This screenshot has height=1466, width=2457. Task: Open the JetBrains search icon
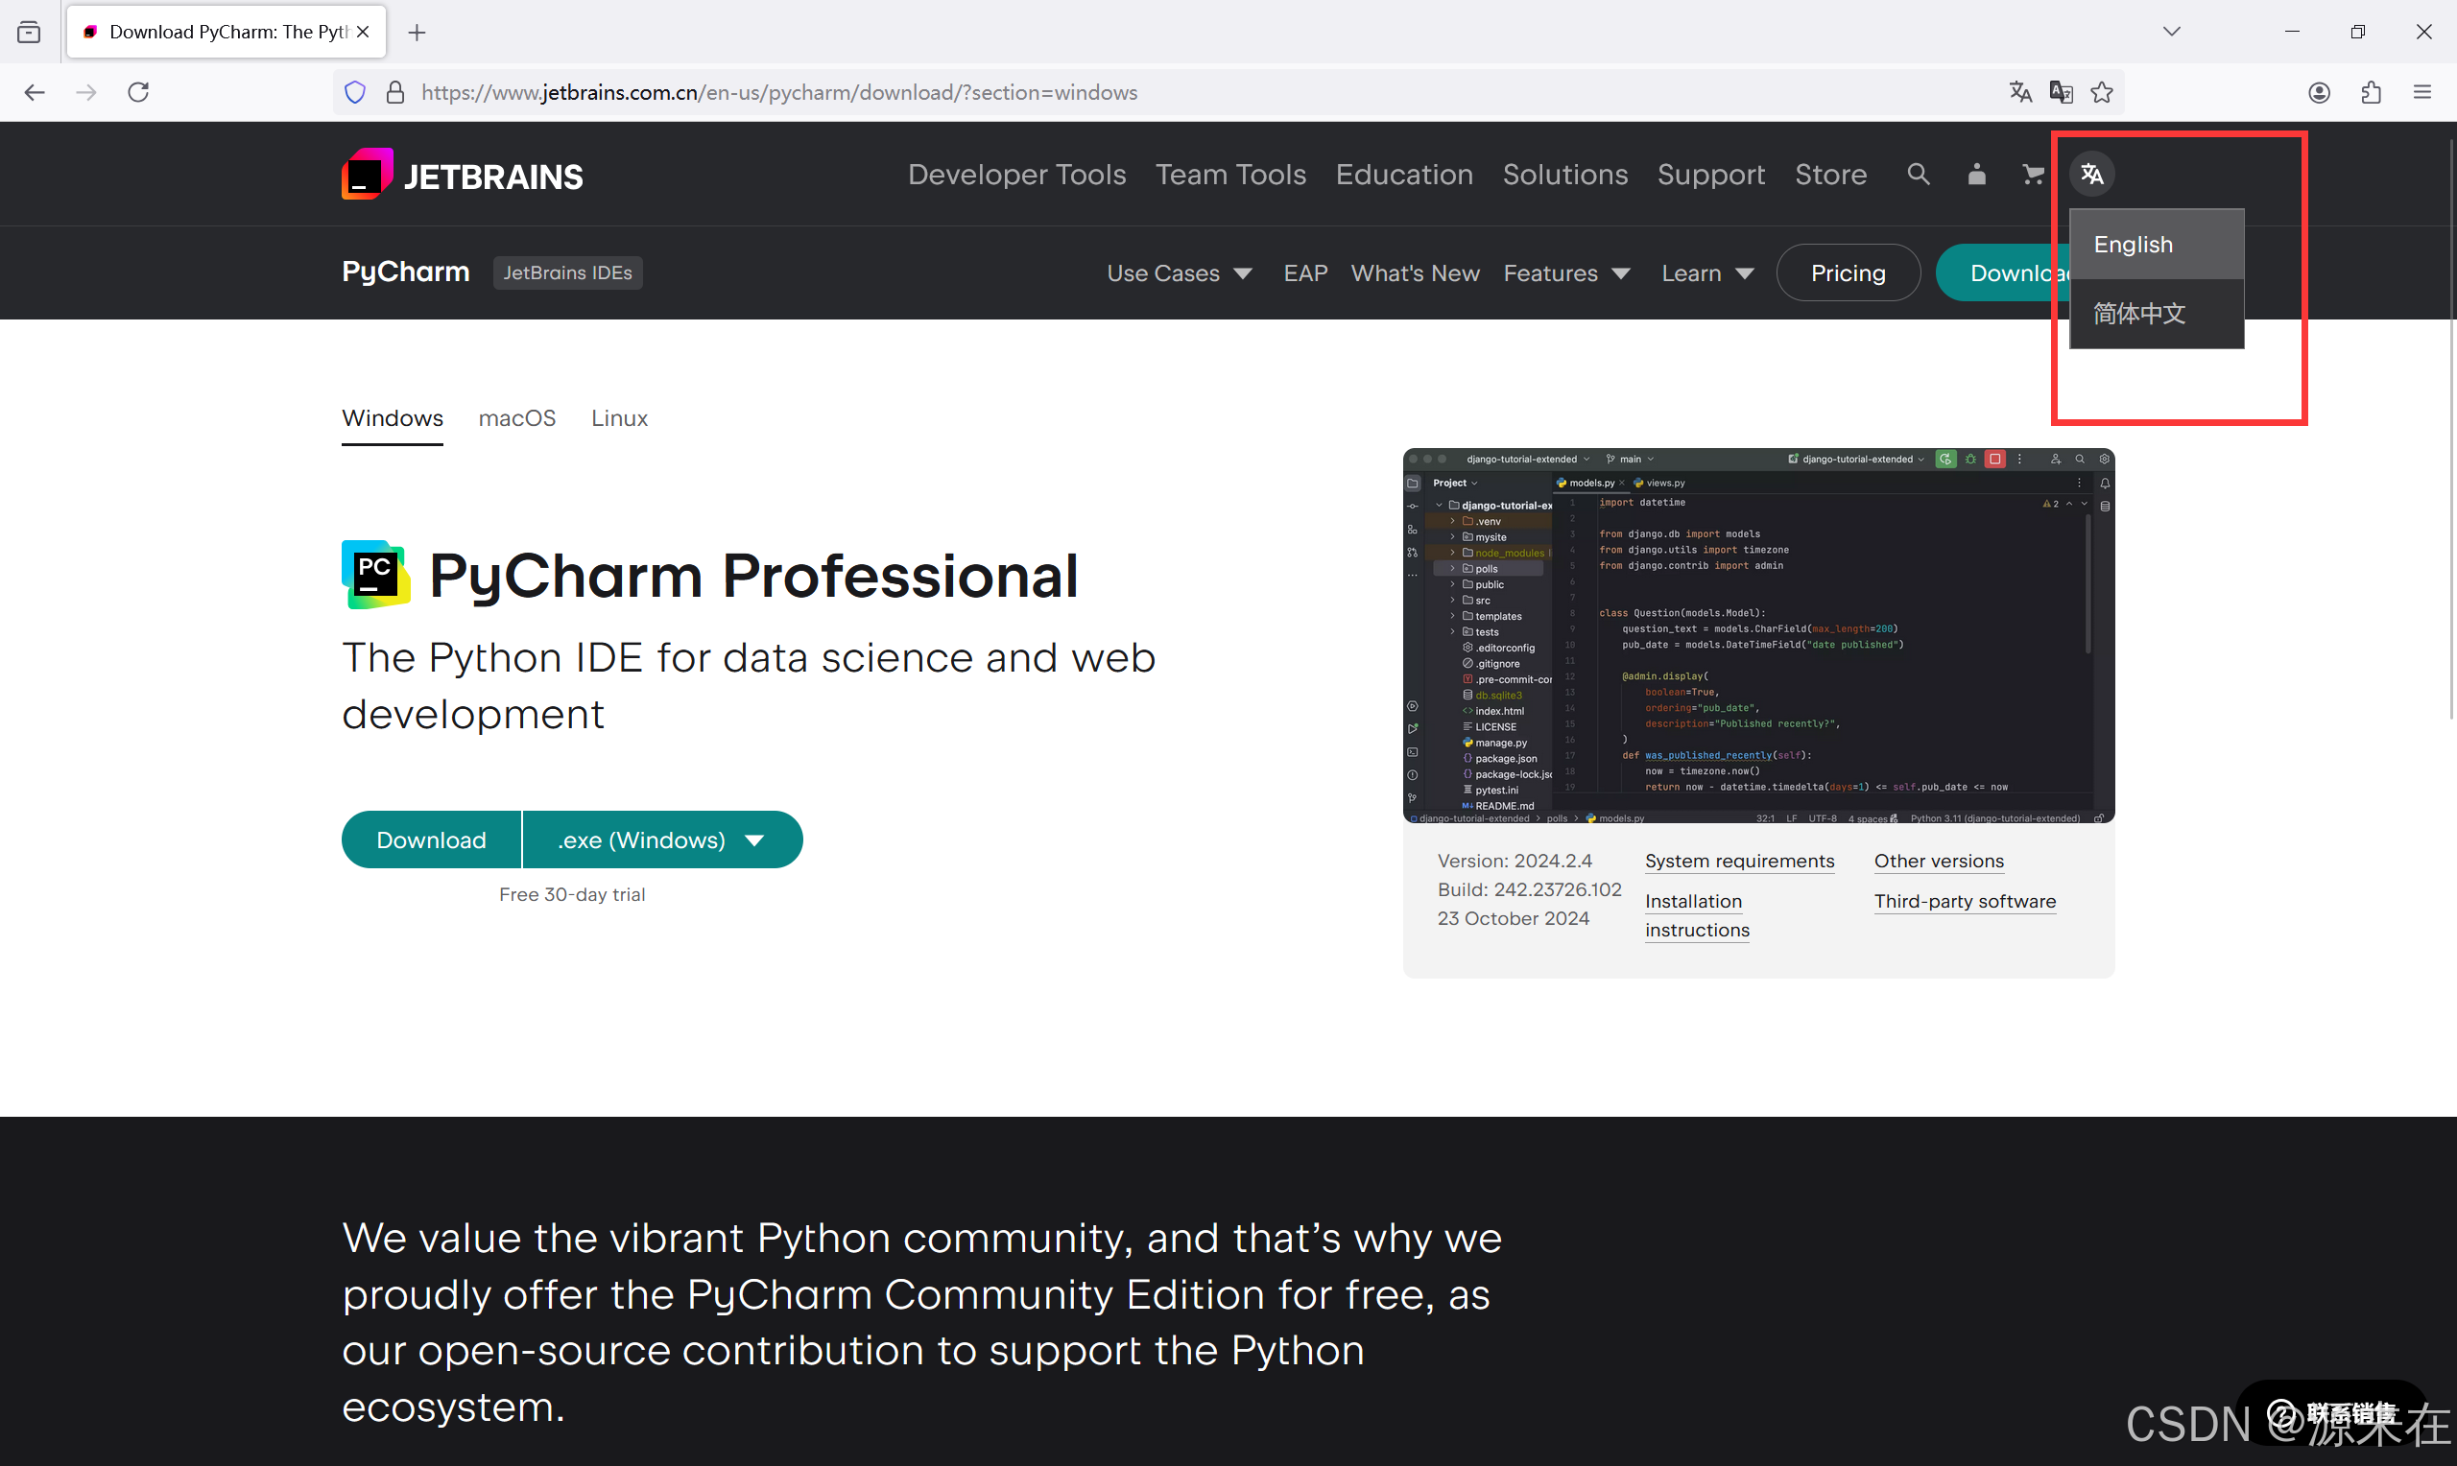[x=1918, y=174]
